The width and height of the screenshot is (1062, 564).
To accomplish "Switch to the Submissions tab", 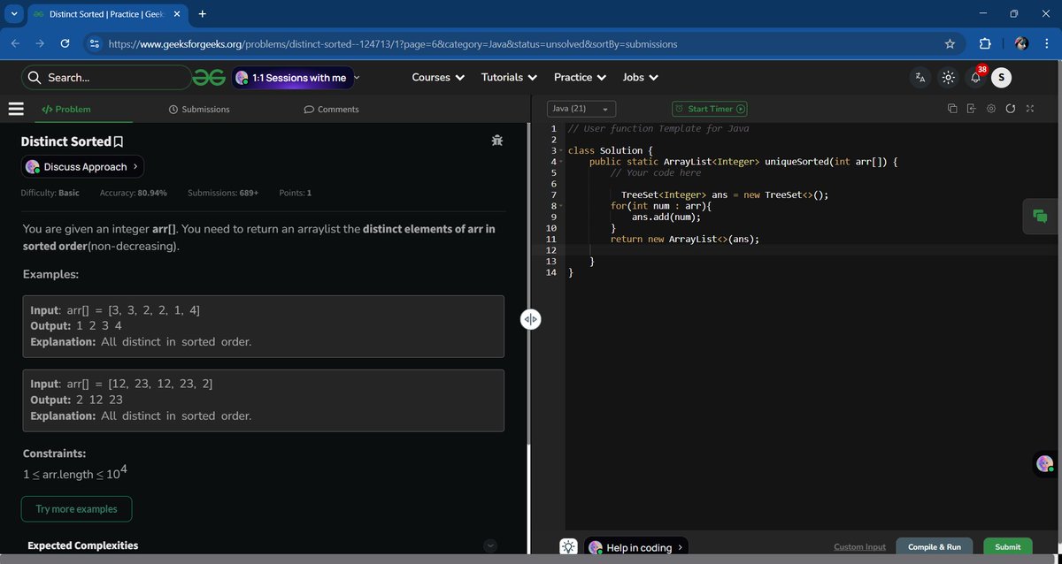I will coord(199,110).
